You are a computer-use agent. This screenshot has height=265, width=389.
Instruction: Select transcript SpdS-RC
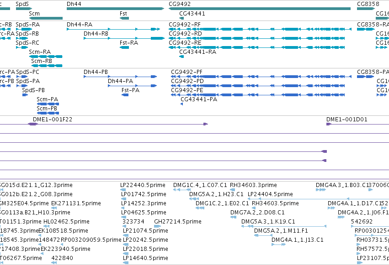tap(22, 47)
